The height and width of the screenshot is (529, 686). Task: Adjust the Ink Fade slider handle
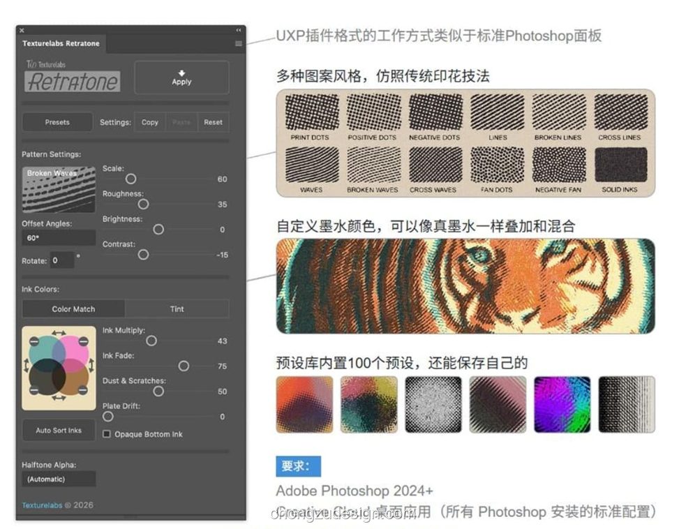pyautogui.click(x=184, y=366)
